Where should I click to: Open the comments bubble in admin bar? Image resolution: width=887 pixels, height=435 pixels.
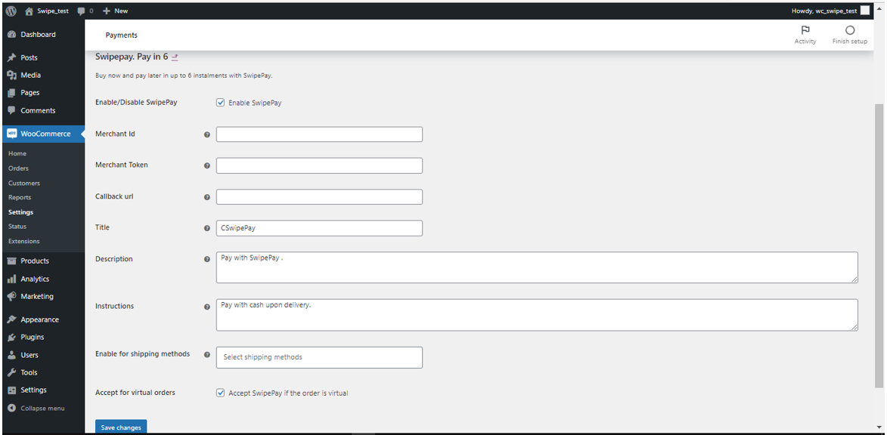point(85,11)
